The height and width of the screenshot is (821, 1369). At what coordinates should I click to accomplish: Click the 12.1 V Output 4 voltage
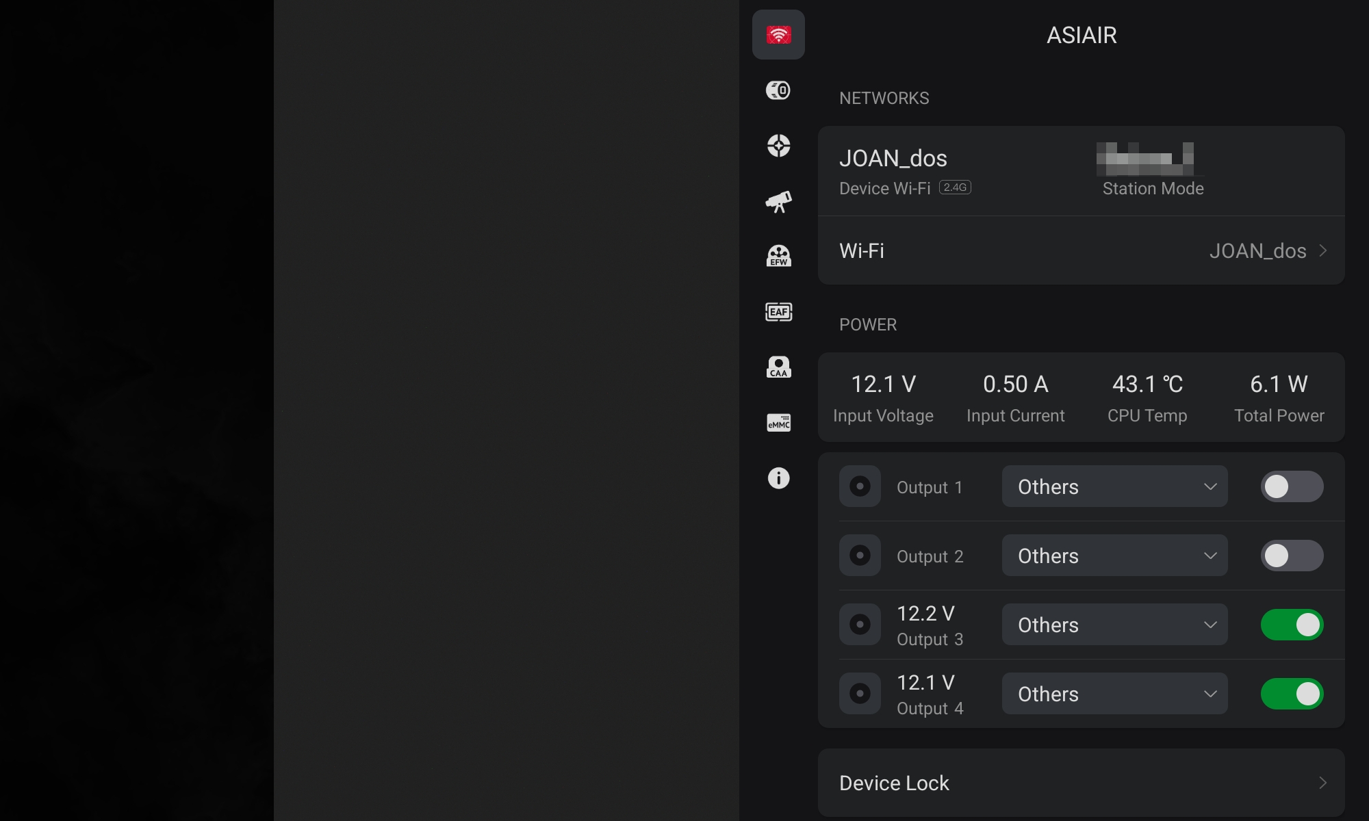[x=925, y=683]
